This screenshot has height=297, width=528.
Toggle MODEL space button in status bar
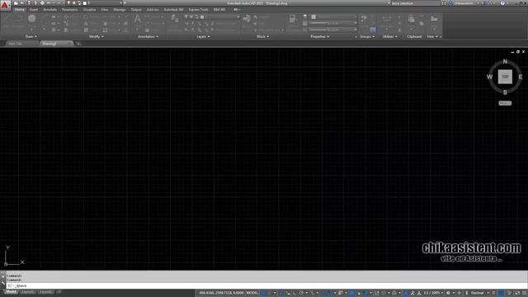pyautogui.click(x=252, y=293)
